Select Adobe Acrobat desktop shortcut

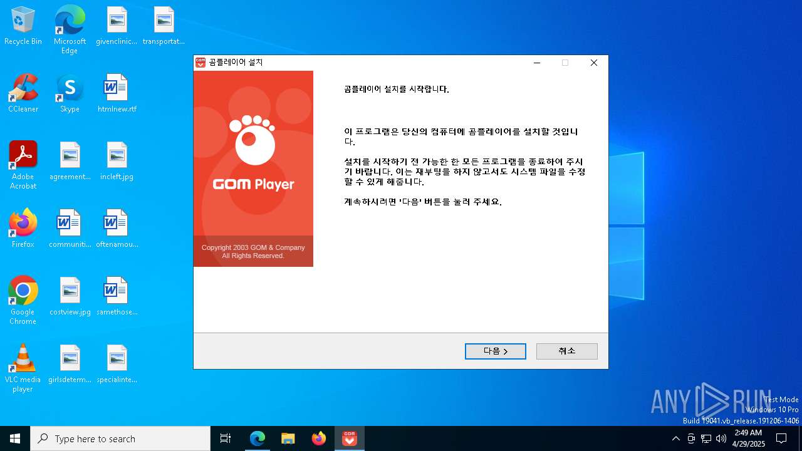click(x=23, y=165)
